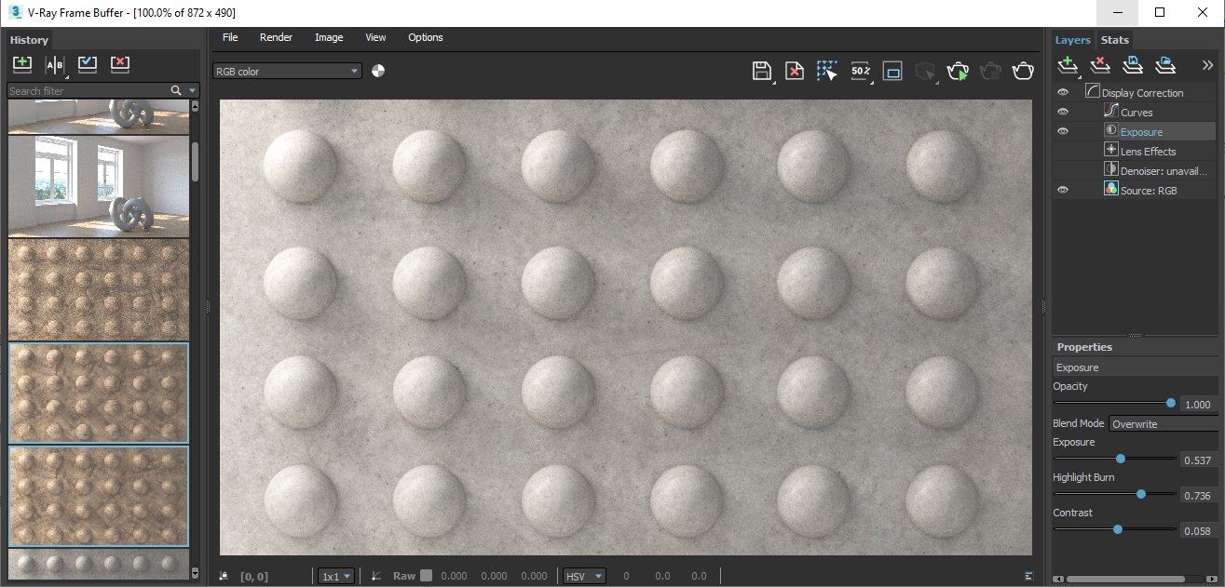Enable region render selection tool
Viewport: 1225px width, 587px height.
click(x=827, y=72)
